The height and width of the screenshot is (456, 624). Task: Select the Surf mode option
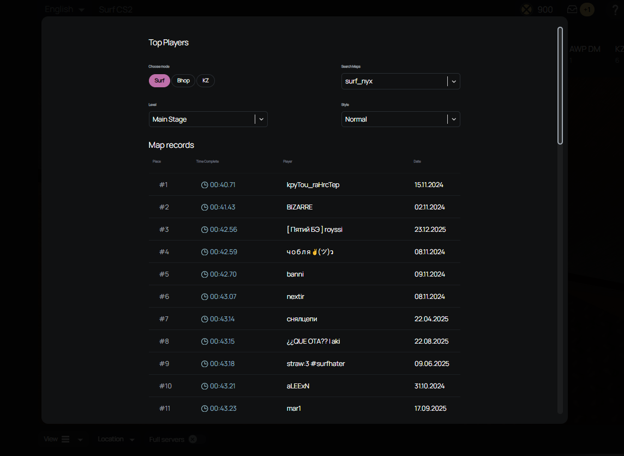[x=159, y=81]
